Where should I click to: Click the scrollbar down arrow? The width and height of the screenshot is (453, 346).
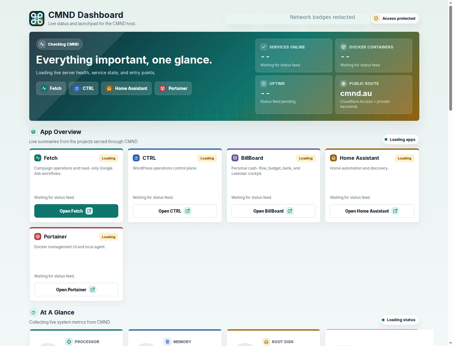click(x=450, y=343)
